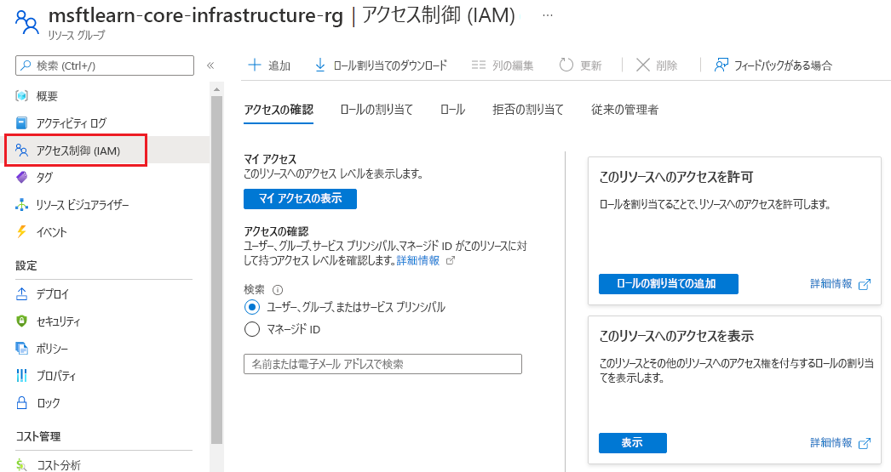
Task: Open ポリシー settings
Action: [x=52, y=349]
